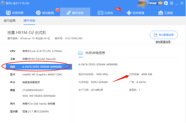This screenshot has width=186, height=123.
Task: Click the monitor diagnosis icon
Action: tap(8, 13)
